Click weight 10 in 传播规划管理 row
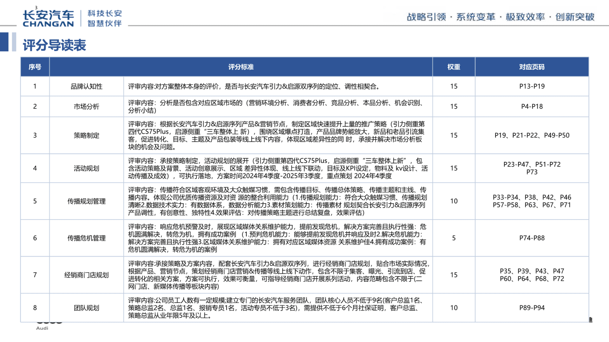 [x=454, y=201]
